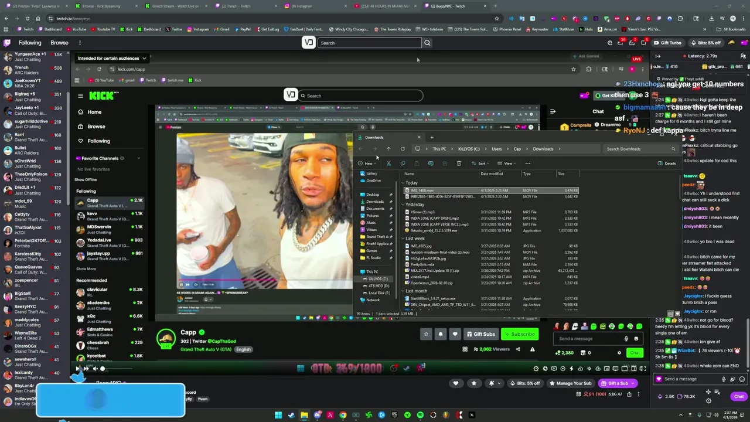Go to Following in Kick sidebar

98,141
